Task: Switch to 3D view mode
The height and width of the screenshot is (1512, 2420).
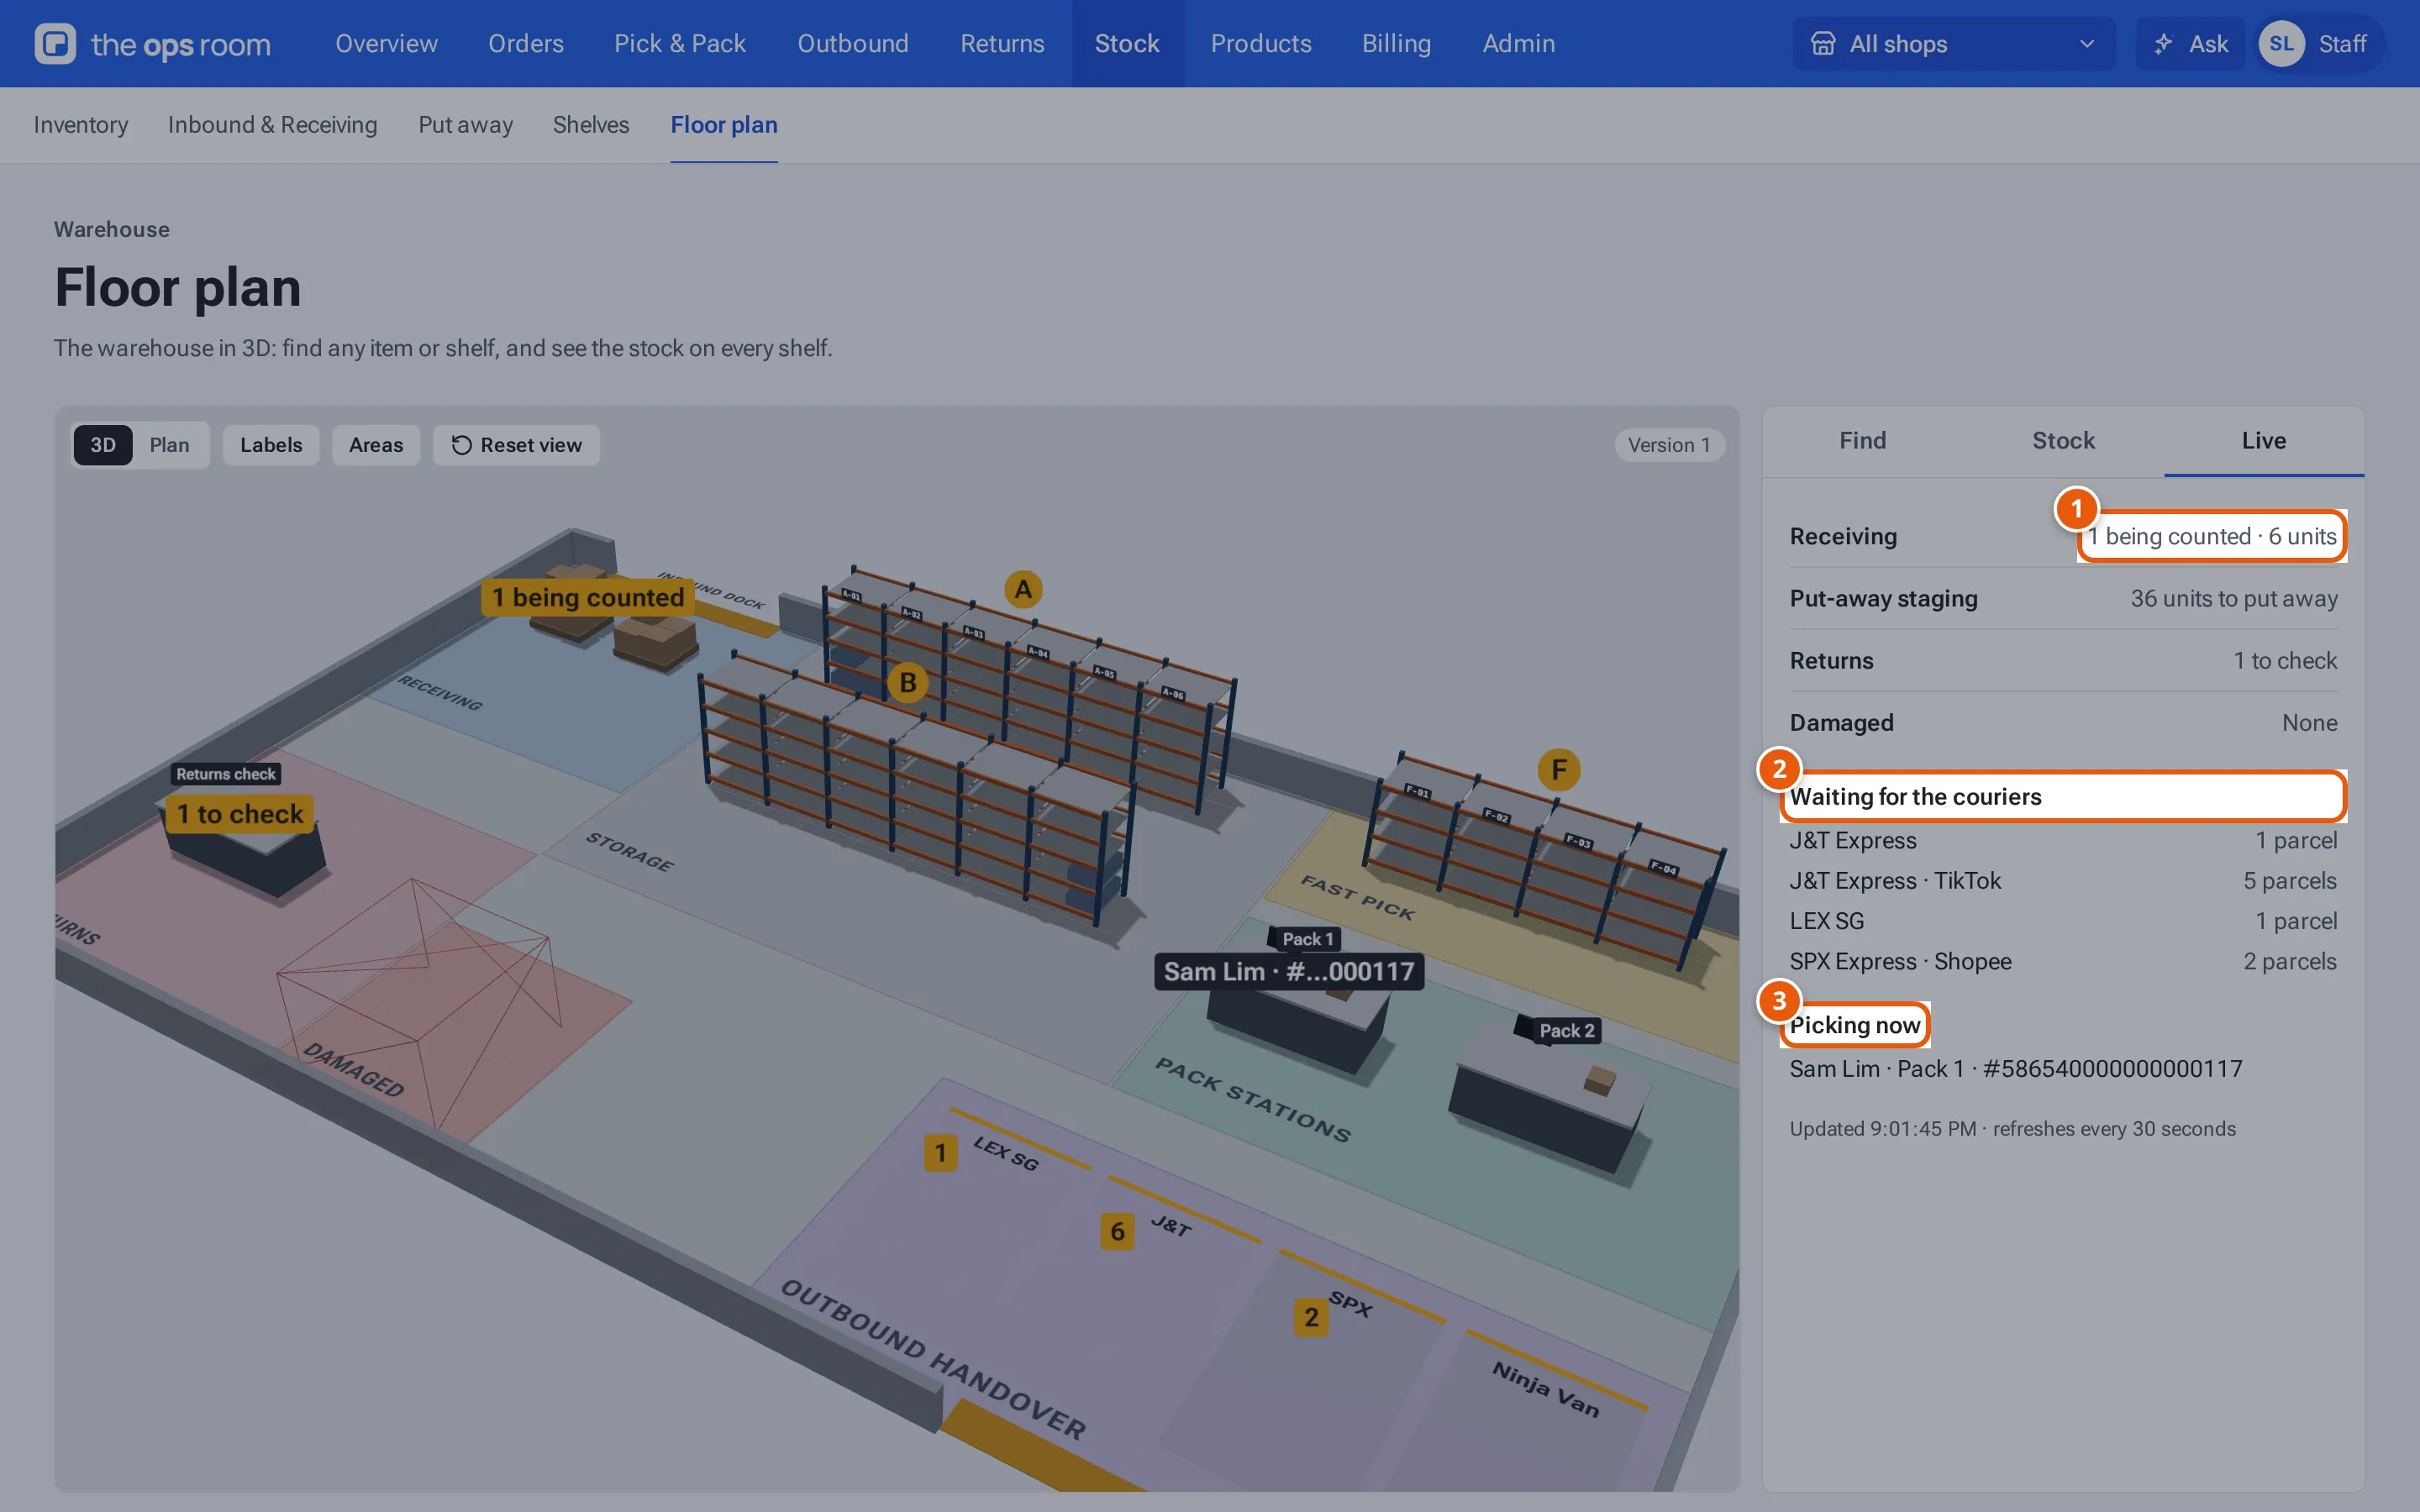Action: click(103, 445)
